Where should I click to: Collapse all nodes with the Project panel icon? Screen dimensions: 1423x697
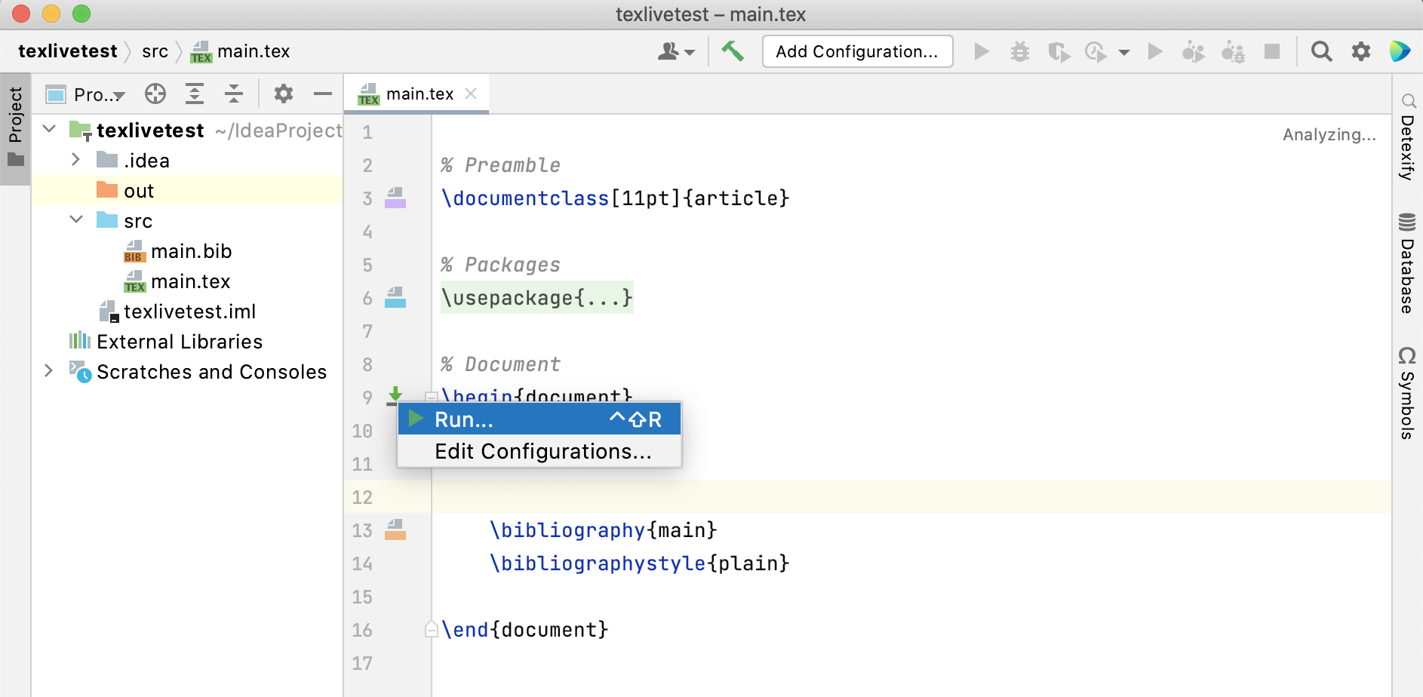234,94
